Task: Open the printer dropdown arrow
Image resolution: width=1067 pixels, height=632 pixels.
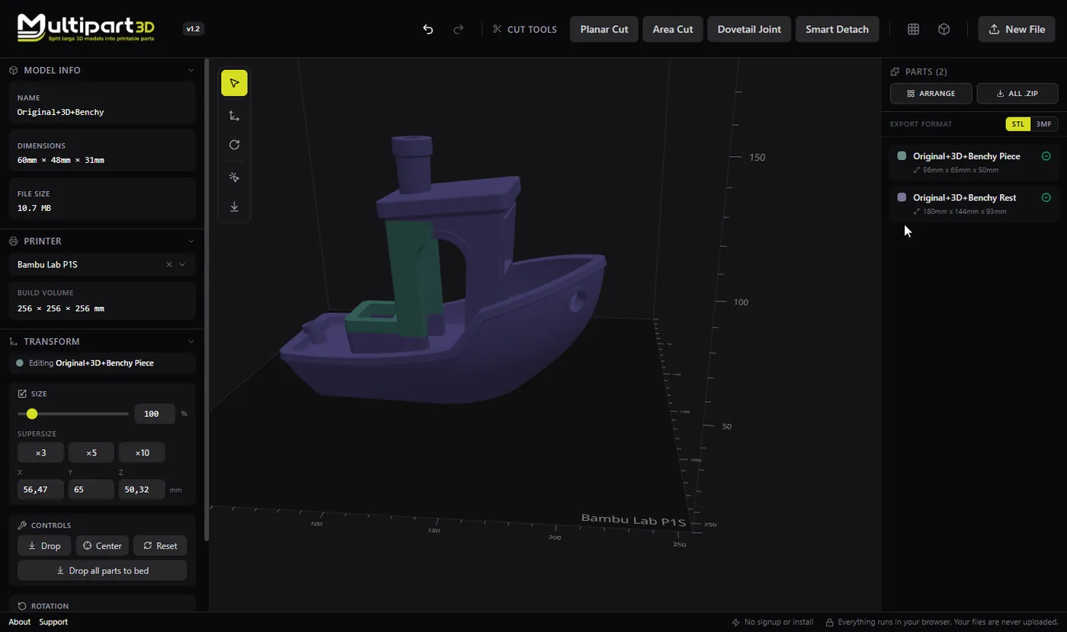Action: tap(182, 265)
